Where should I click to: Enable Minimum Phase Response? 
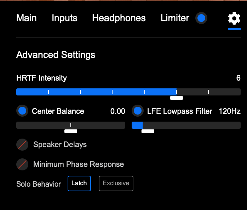click(x=23, y=164)
